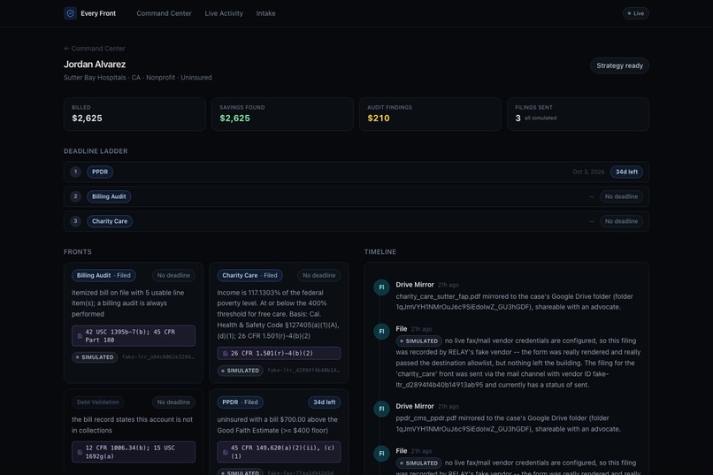Click the Strategy ready badge

tap(619, 65)
